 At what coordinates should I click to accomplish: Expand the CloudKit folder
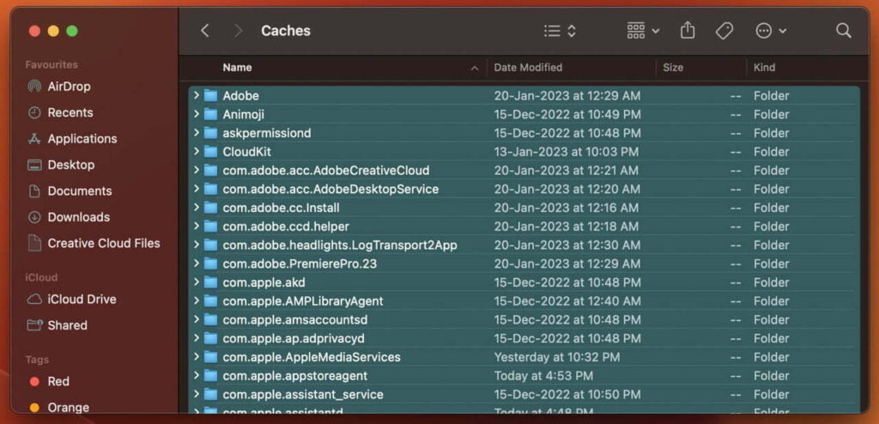[197, 151]
